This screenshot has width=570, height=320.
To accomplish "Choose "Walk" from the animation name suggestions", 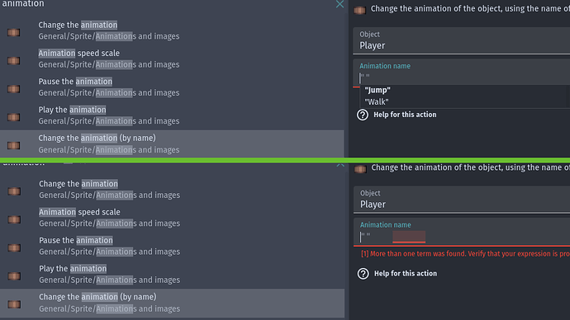I will coord(377,101).
